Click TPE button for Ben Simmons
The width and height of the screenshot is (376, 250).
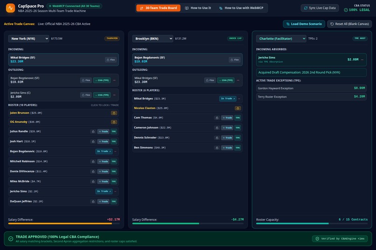click(237, 148)
